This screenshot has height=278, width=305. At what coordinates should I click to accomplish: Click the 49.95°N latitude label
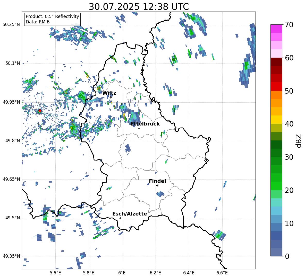(x=11, y=102)
